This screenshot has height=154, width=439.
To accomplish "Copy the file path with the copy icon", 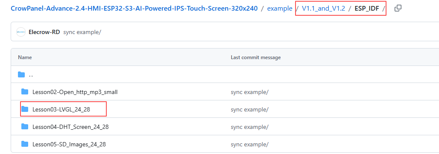I will pos(398,9).
